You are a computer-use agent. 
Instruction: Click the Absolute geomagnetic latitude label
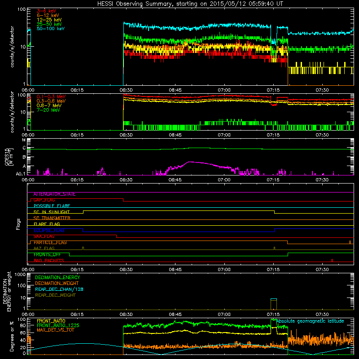(x=310, y=321)
